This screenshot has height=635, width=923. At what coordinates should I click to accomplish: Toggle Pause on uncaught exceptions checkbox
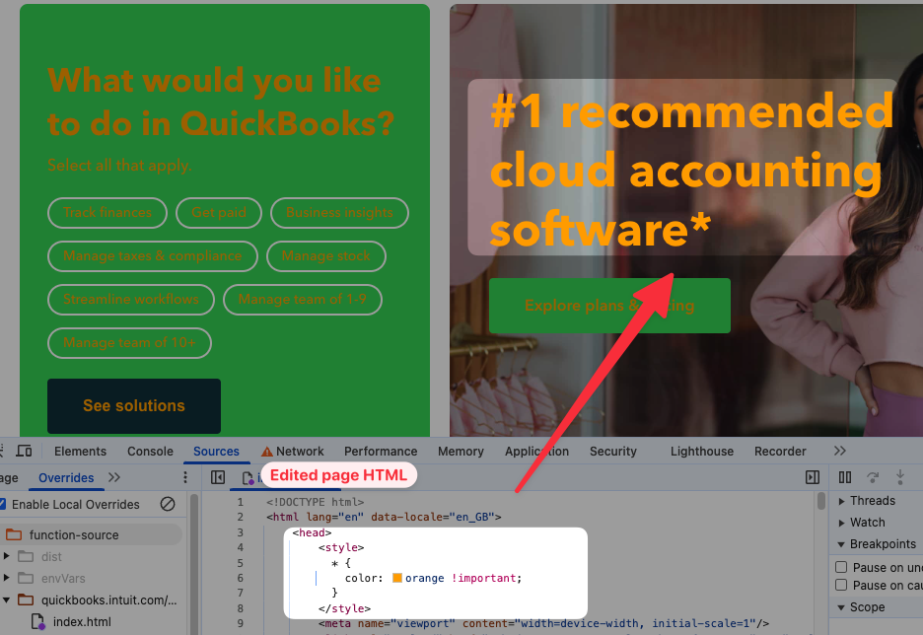[x=841, y=567]
